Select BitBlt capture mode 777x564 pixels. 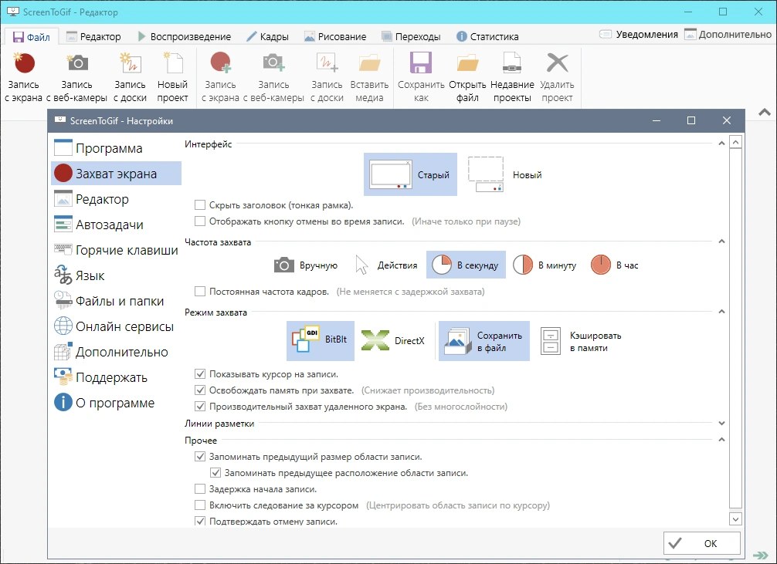click(x=320, y=341)
